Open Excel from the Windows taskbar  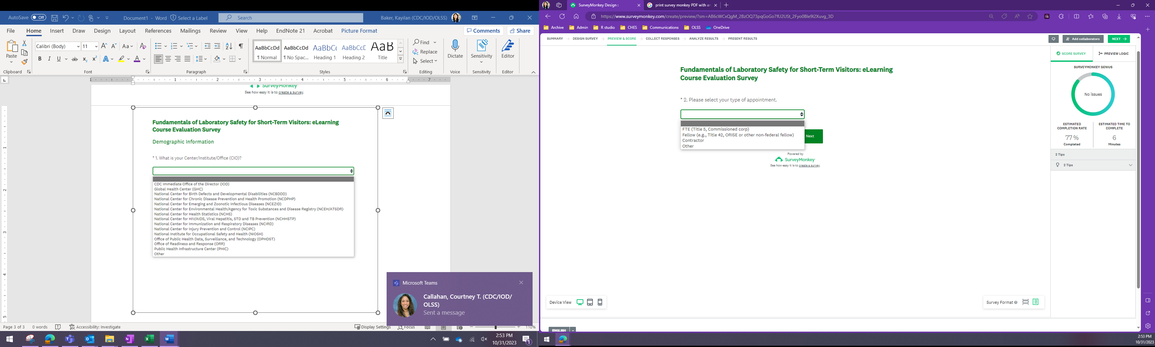[149, 339]
